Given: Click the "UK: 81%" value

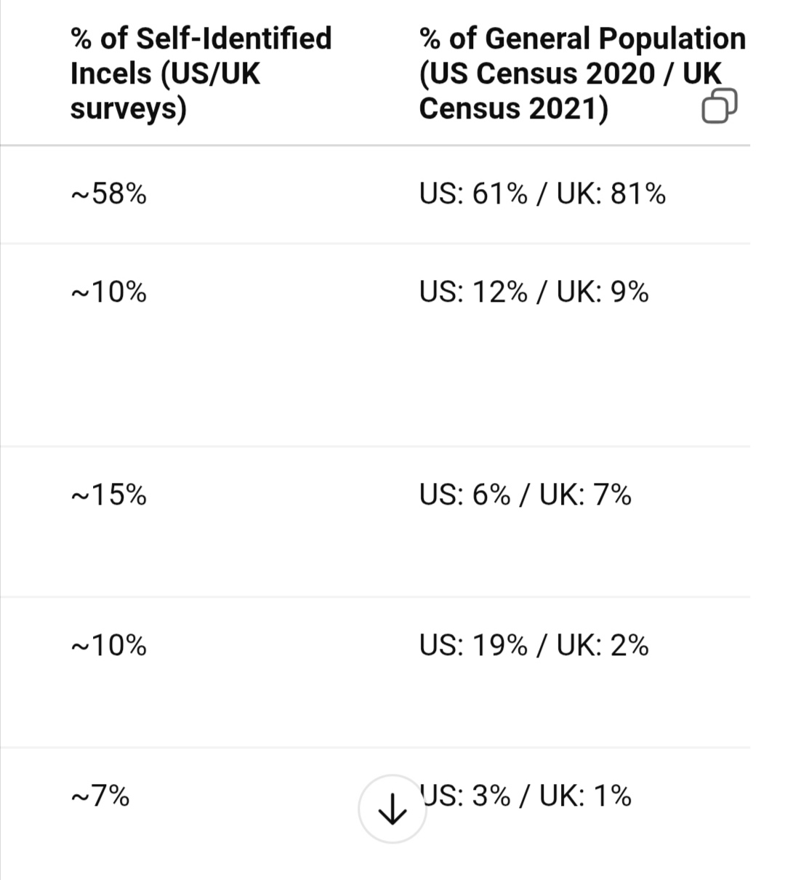Looking at the screenshot, I should (x=611, y=194).
